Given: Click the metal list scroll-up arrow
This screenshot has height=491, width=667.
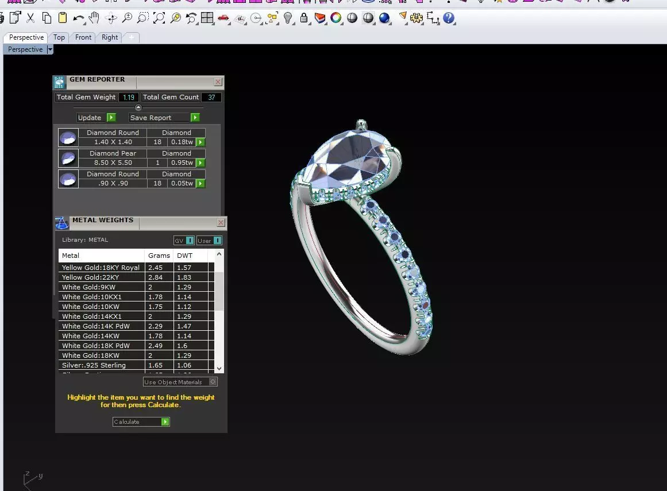Looking at the screenshot, I should 219,254.
